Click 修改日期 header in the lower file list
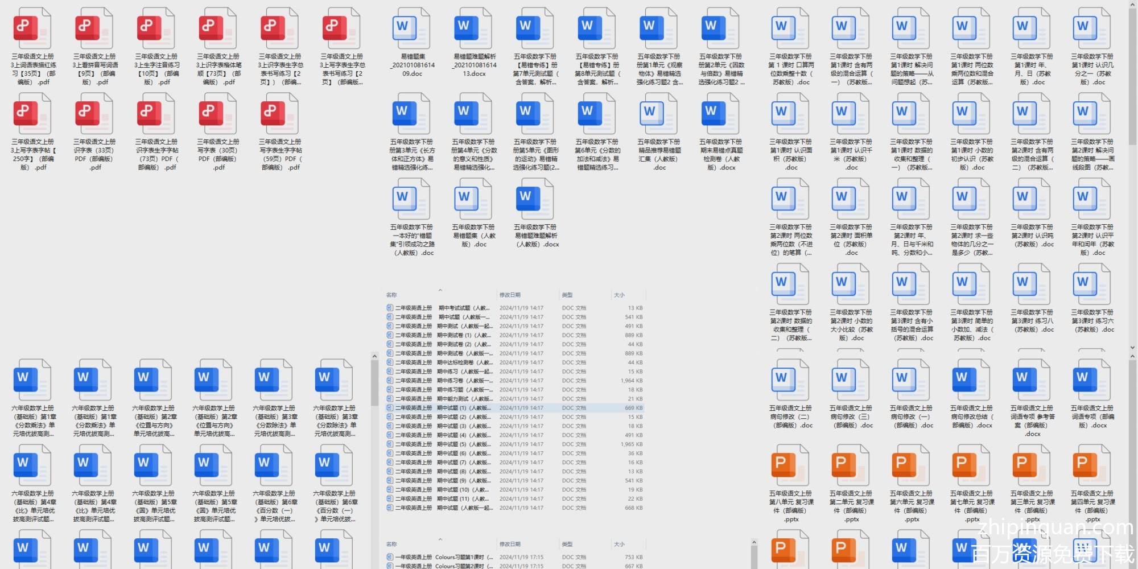 (510, 545)
